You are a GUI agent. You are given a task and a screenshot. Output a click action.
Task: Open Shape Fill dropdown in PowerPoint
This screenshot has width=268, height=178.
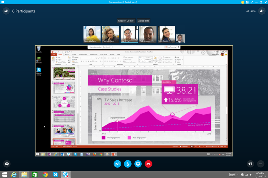(167, 57)
